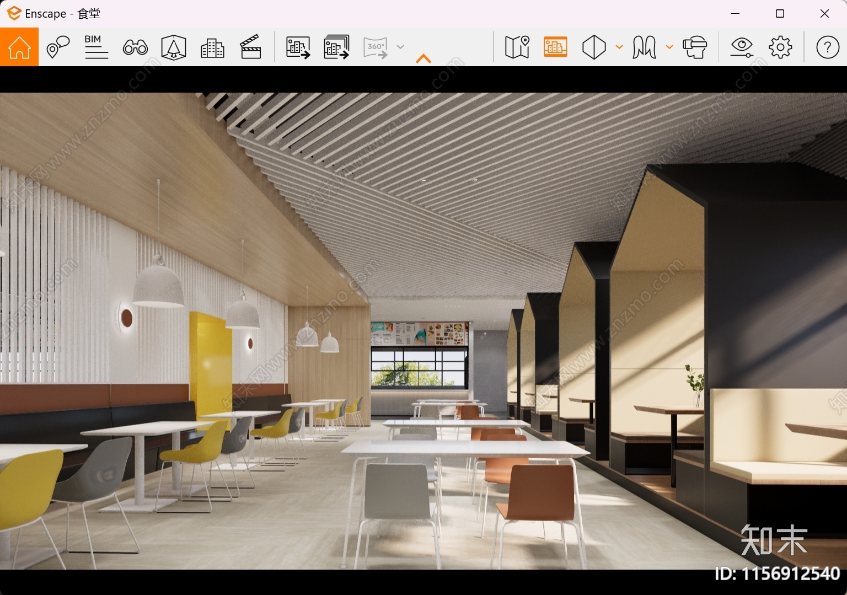Click the Orthographic tree view icon

click(174, 47)
